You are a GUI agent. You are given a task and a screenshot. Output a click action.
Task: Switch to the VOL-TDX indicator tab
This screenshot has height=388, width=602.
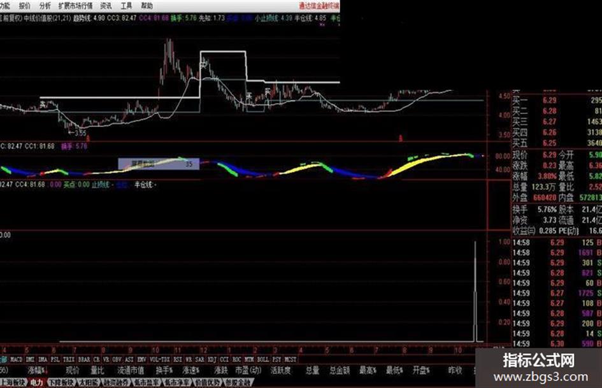[x=159, y=359]
